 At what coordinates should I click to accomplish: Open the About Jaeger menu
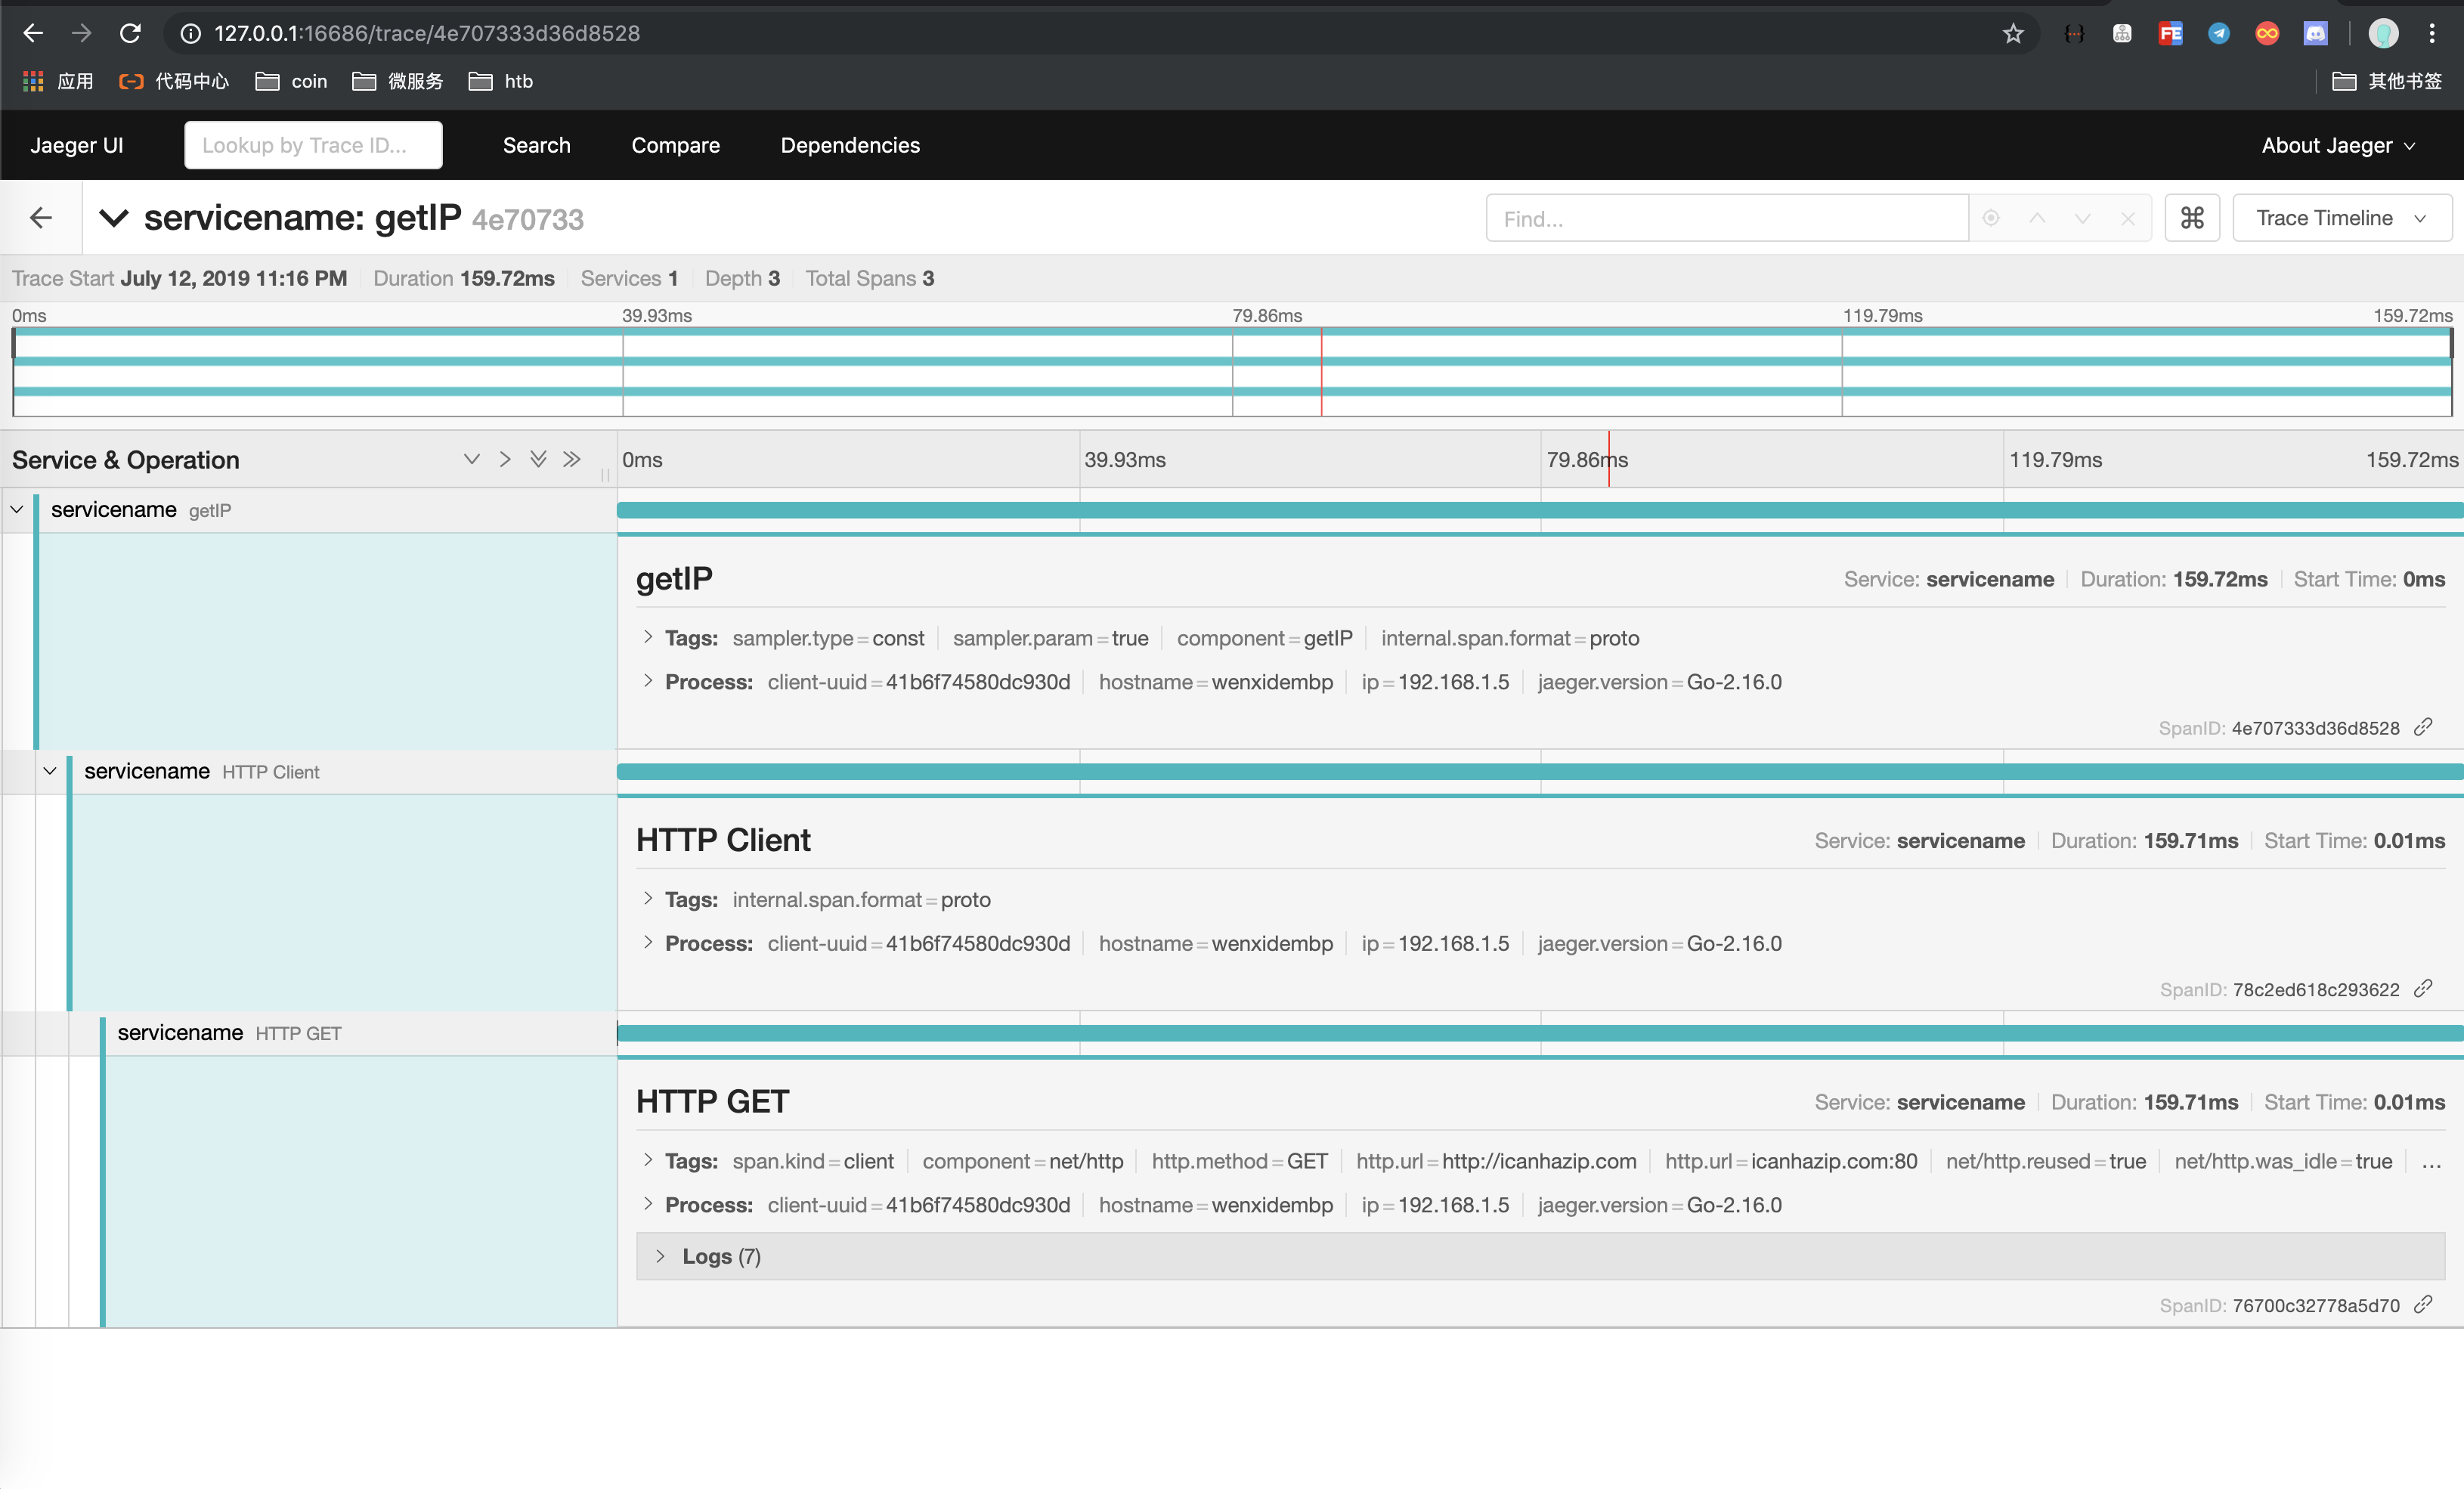pos(2337,145)
